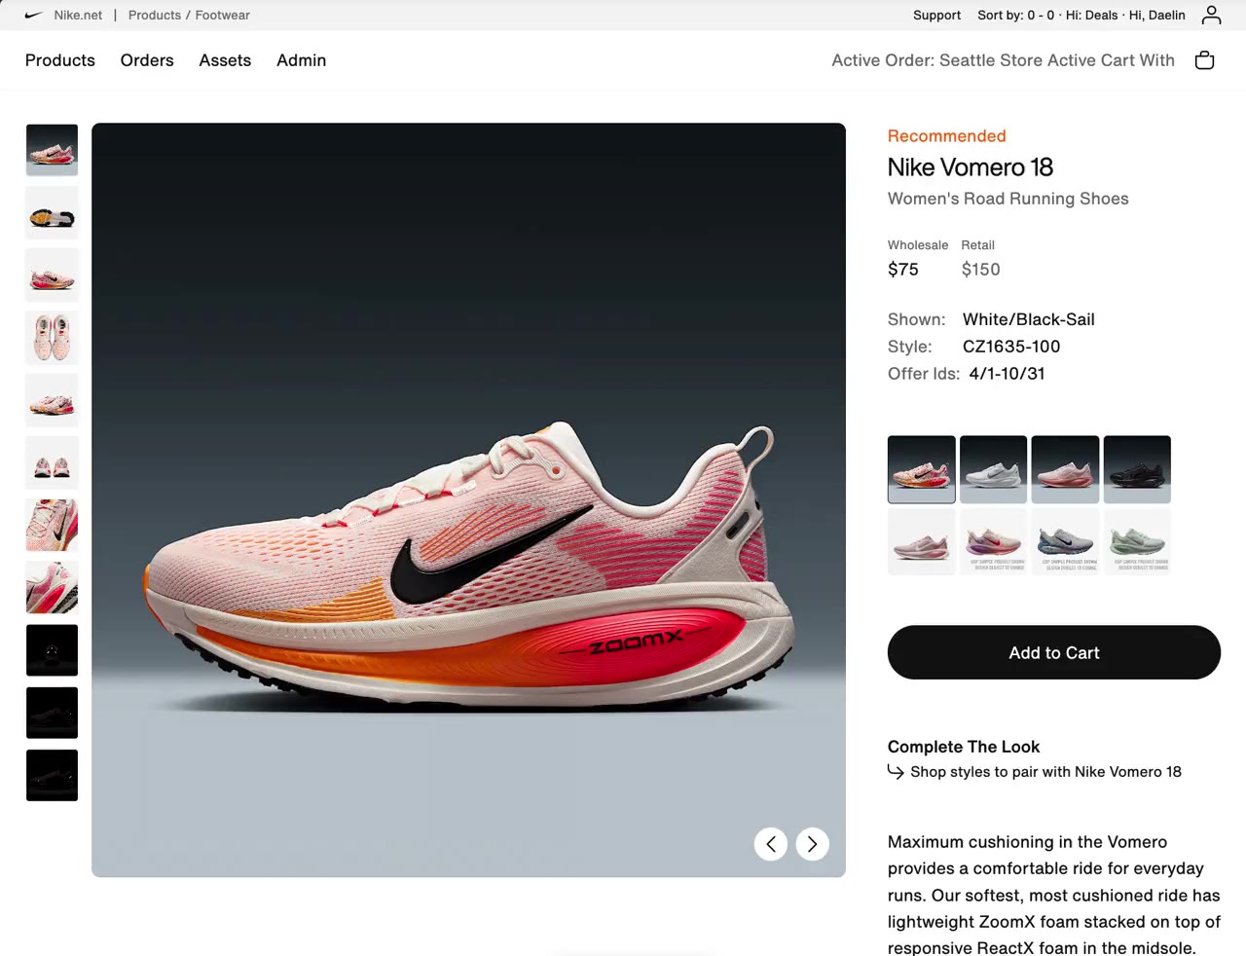Go to previous product image arrow
This screenshot has width=1246, height=956.
click(771, 844)
